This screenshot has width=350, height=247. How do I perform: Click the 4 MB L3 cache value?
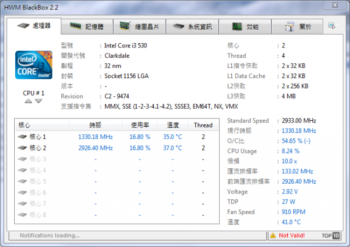[x=289, y=96]
